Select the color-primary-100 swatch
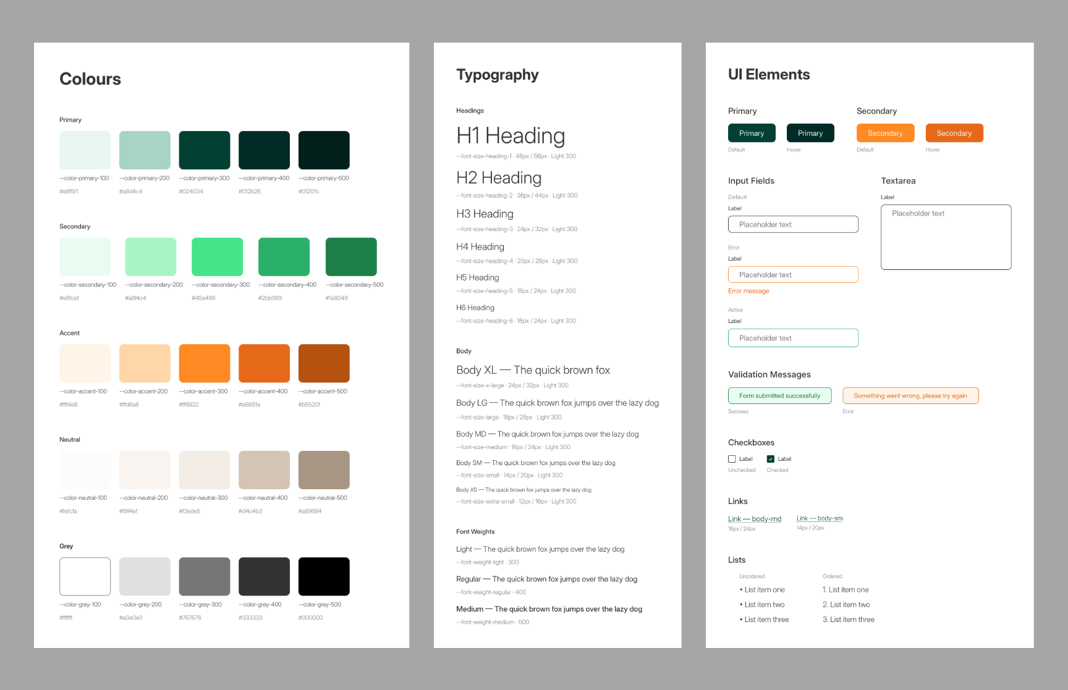This screenshot has width=1068, height=690. (85, 150)
